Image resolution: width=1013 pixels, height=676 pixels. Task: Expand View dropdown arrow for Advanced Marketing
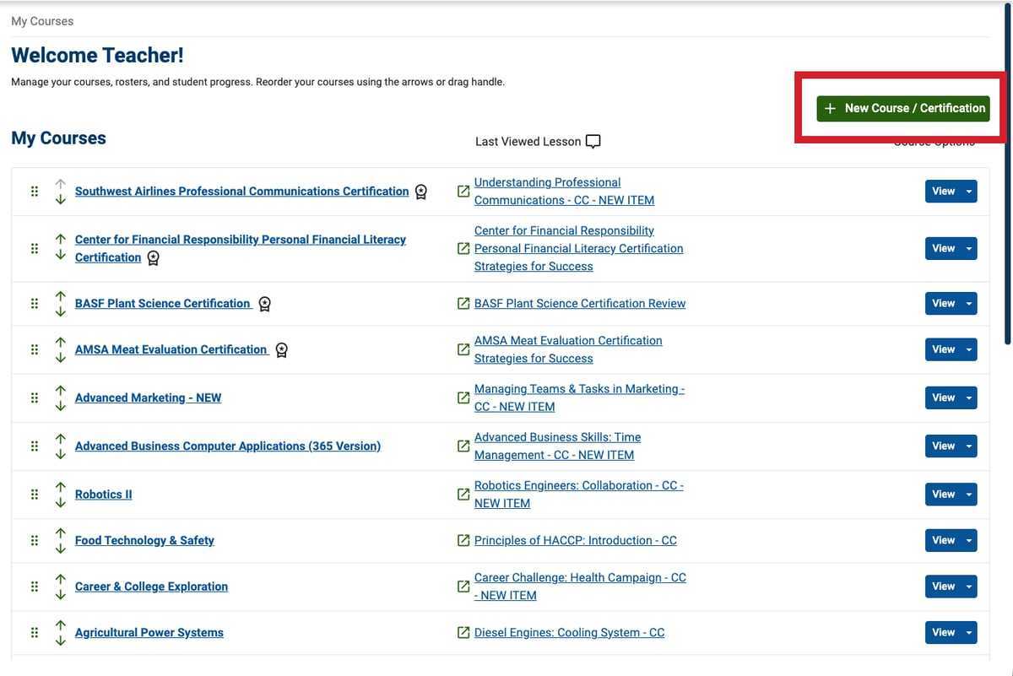[x=968, y=397]
